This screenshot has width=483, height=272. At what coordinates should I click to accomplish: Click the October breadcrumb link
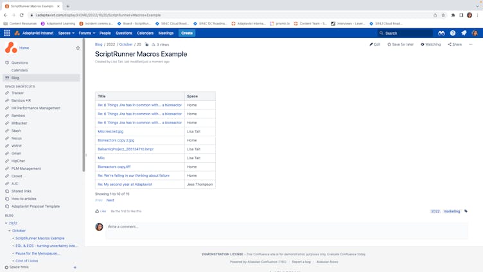click(x=126, y=44)
